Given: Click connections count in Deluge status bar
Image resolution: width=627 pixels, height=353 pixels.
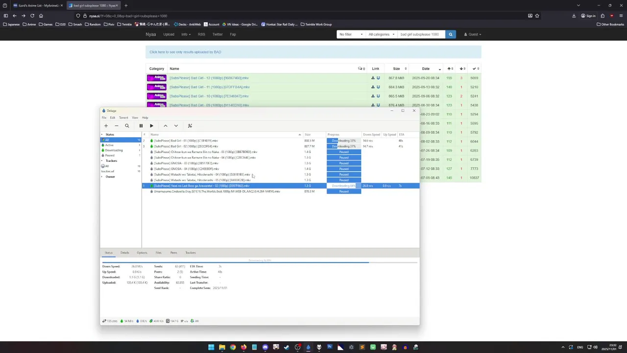Looking at the screenshot, I should point(110,321).
